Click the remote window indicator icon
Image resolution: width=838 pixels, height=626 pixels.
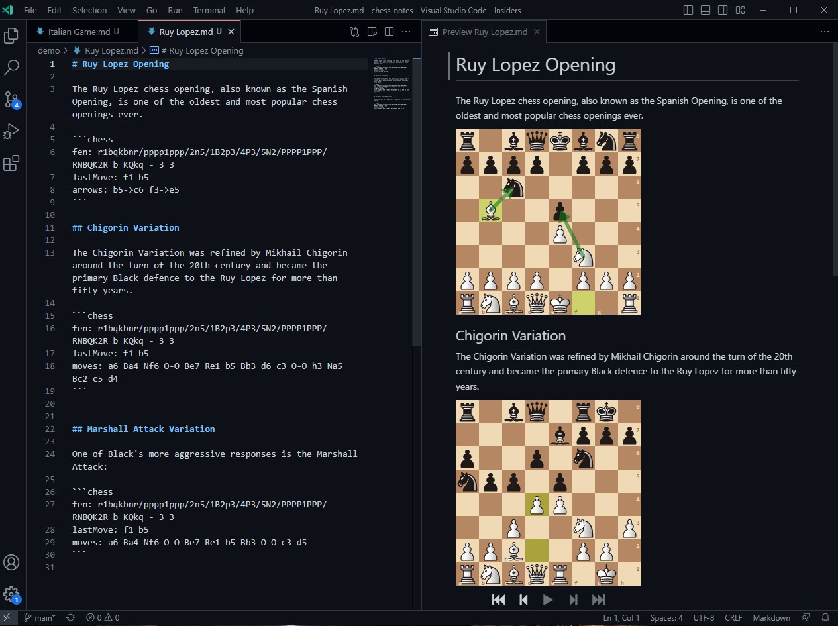pyautogui.click(x=8, y=617)
